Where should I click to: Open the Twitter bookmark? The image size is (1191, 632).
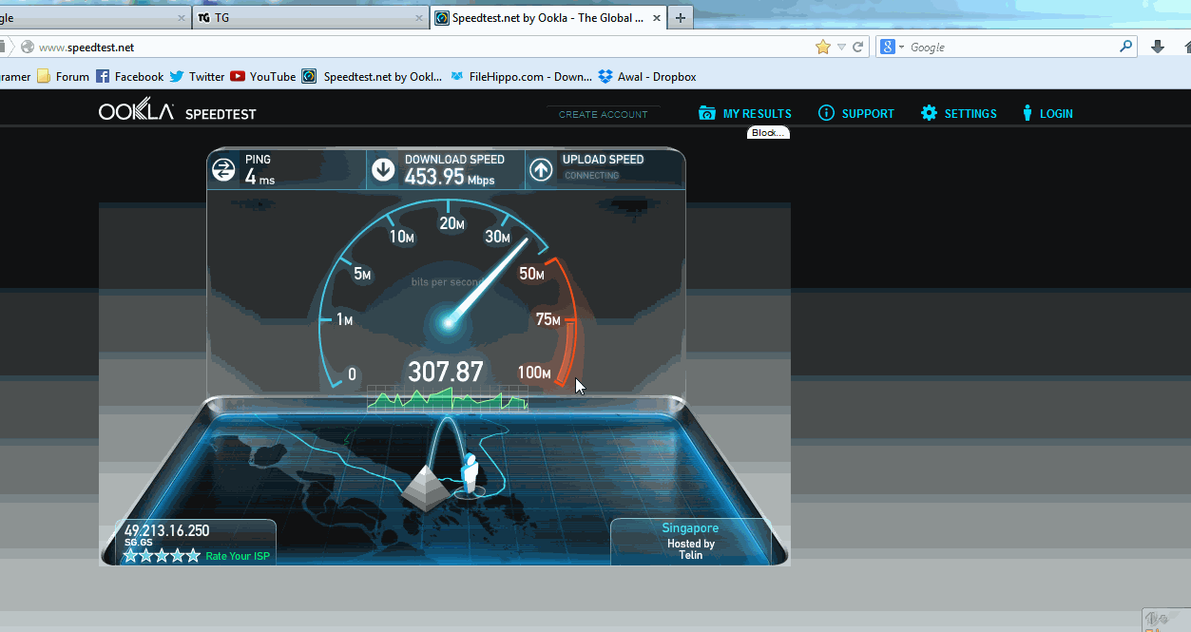point(197,77)
